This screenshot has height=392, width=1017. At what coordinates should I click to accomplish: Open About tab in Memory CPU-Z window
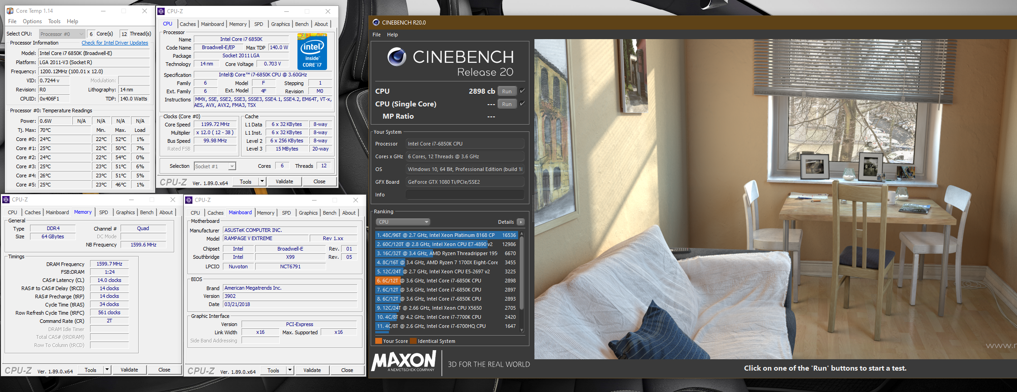[x=166, y=212]
